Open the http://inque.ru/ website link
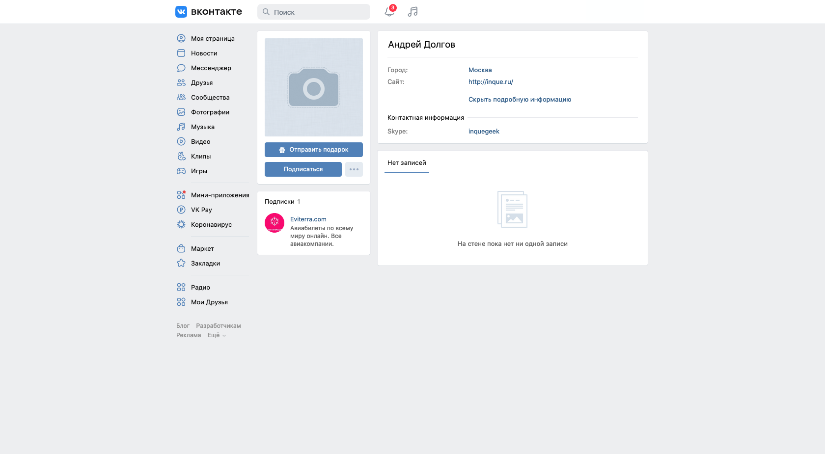This screenshot has height=454, width=825. 491,82
